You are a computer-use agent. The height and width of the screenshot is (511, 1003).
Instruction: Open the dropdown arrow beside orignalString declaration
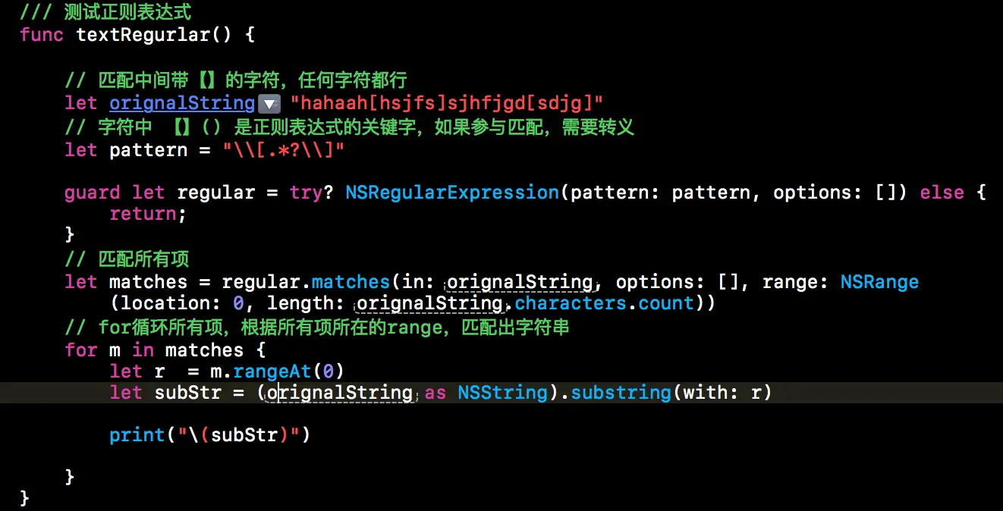270,105
